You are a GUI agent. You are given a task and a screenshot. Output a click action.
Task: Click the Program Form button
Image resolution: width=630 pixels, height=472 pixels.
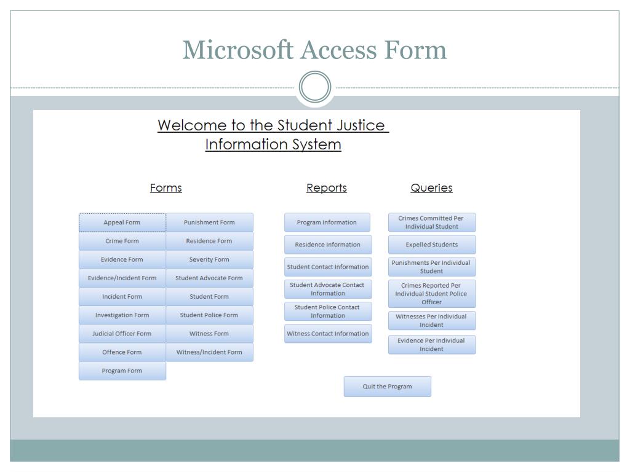coord(122,371)
